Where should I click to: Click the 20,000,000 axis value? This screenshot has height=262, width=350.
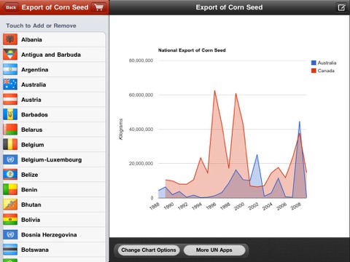(141, 164)
